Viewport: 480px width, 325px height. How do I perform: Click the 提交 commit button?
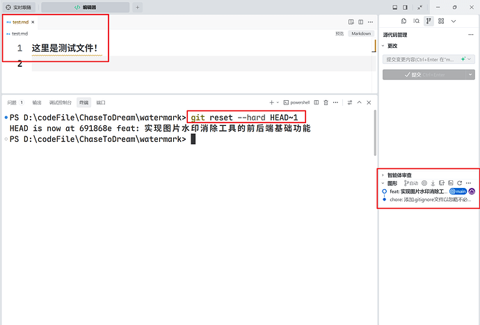click(x=424, y=74)
